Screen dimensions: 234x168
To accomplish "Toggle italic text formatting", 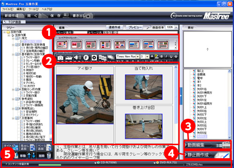I will click(166, 56).
